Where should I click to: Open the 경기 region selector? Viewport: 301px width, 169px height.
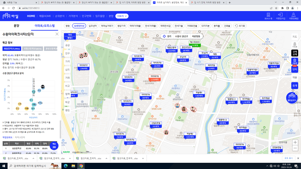(x=169, y=36)
